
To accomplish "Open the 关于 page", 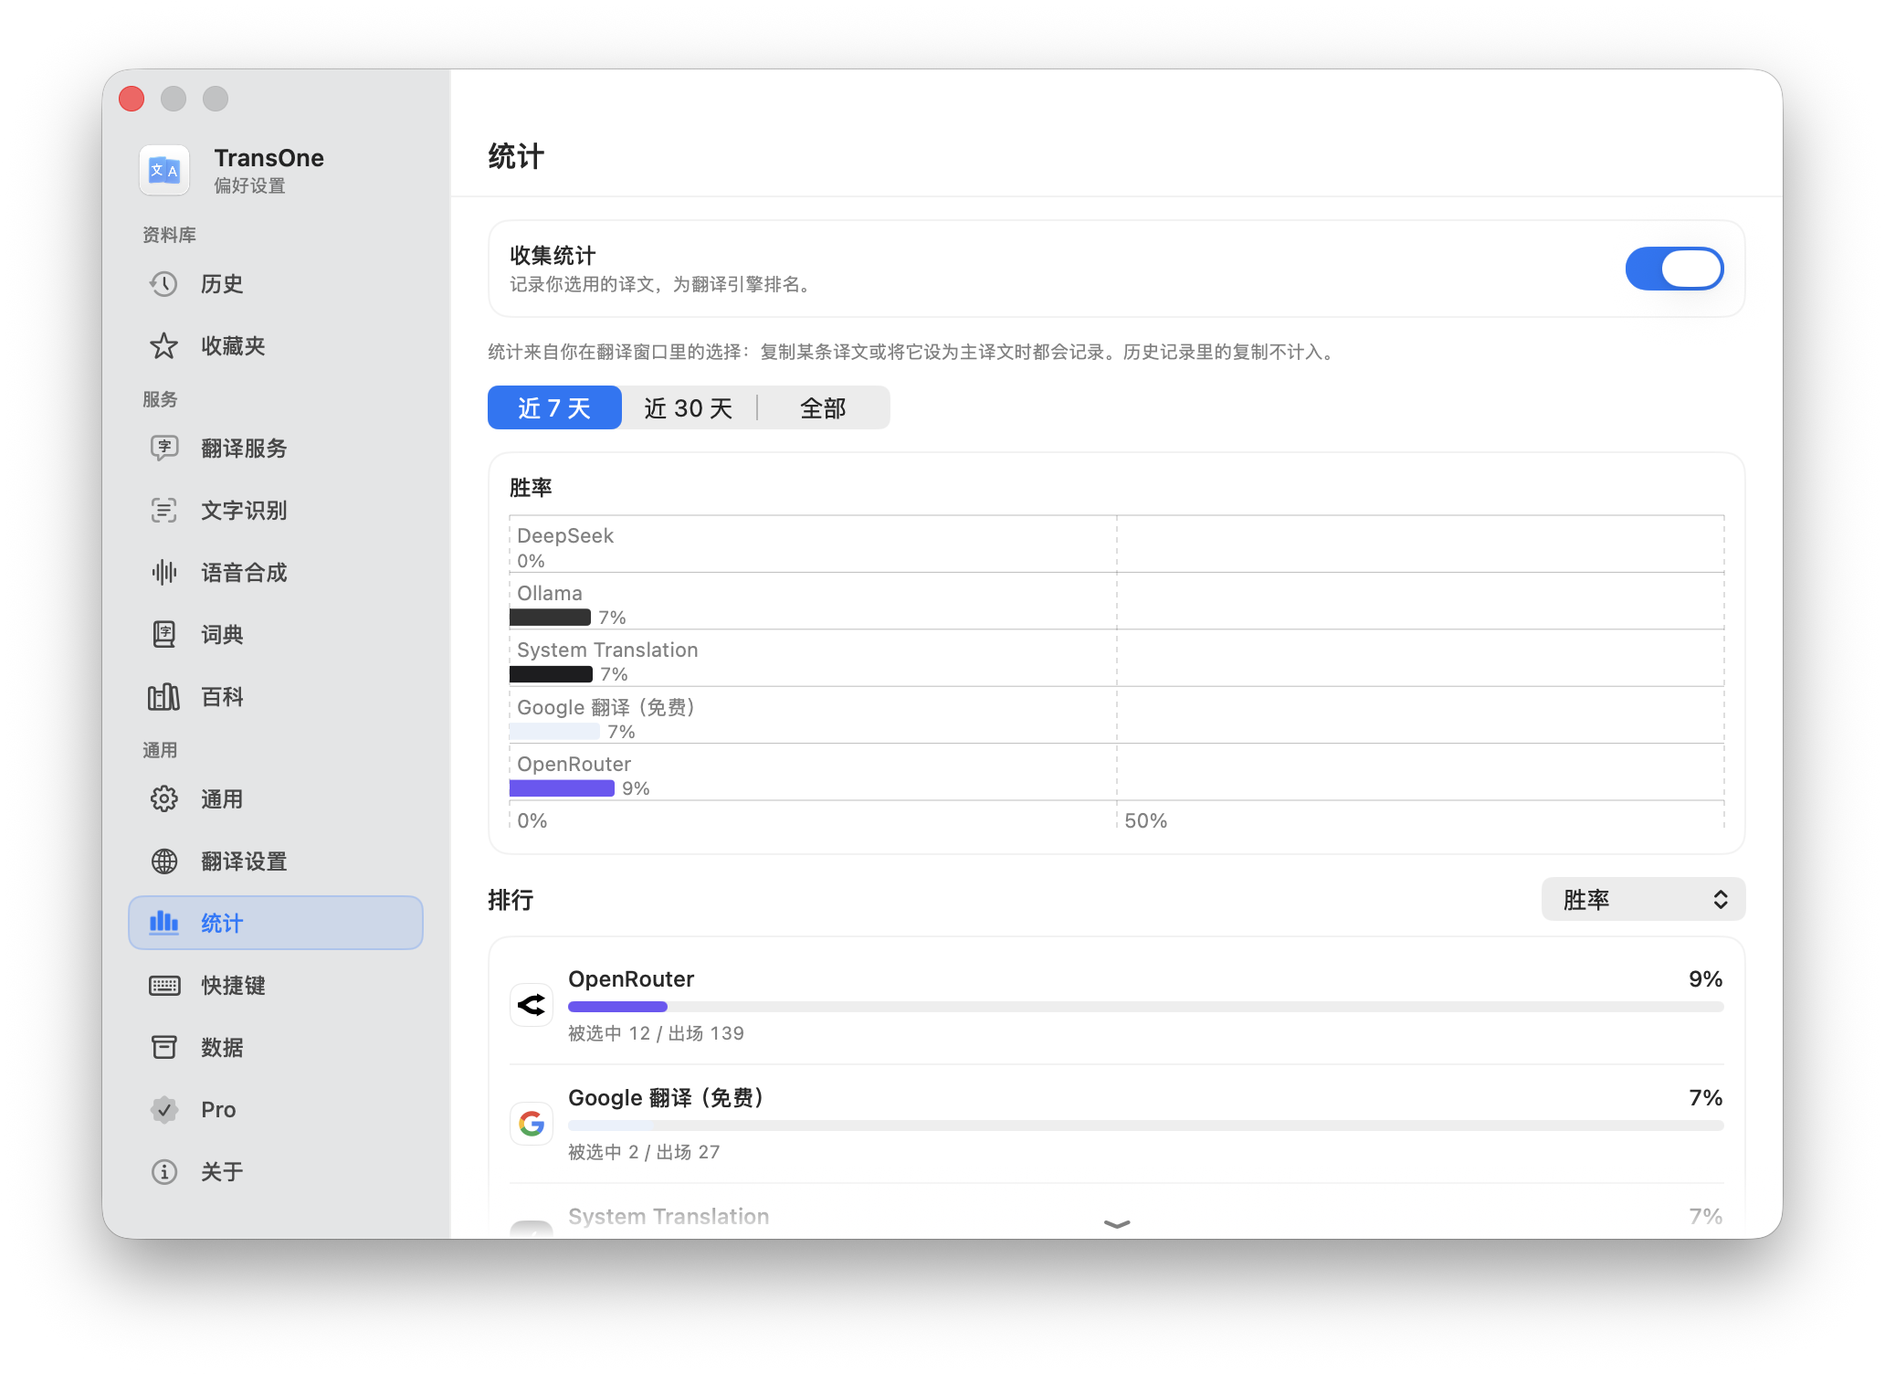I will coord(276,1172).
